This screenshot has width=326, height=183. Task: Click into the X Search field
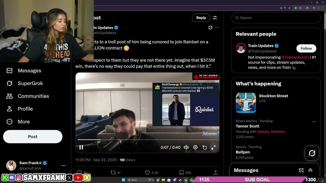tap(276, 18)
